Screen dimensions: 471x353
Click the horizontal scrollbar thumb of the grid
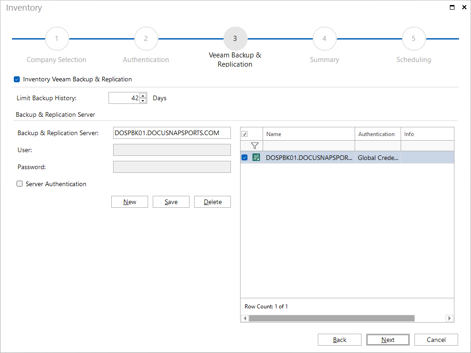coord(332,318)
